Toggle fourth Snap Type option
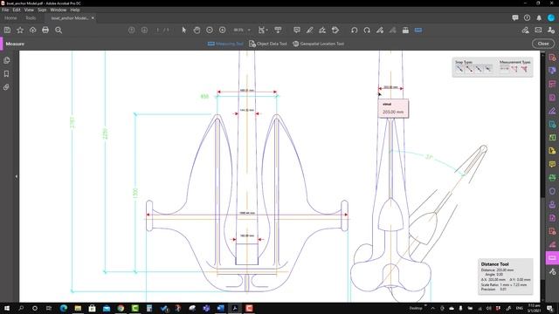This screenshot has height=314, width=559. [488, 69]
